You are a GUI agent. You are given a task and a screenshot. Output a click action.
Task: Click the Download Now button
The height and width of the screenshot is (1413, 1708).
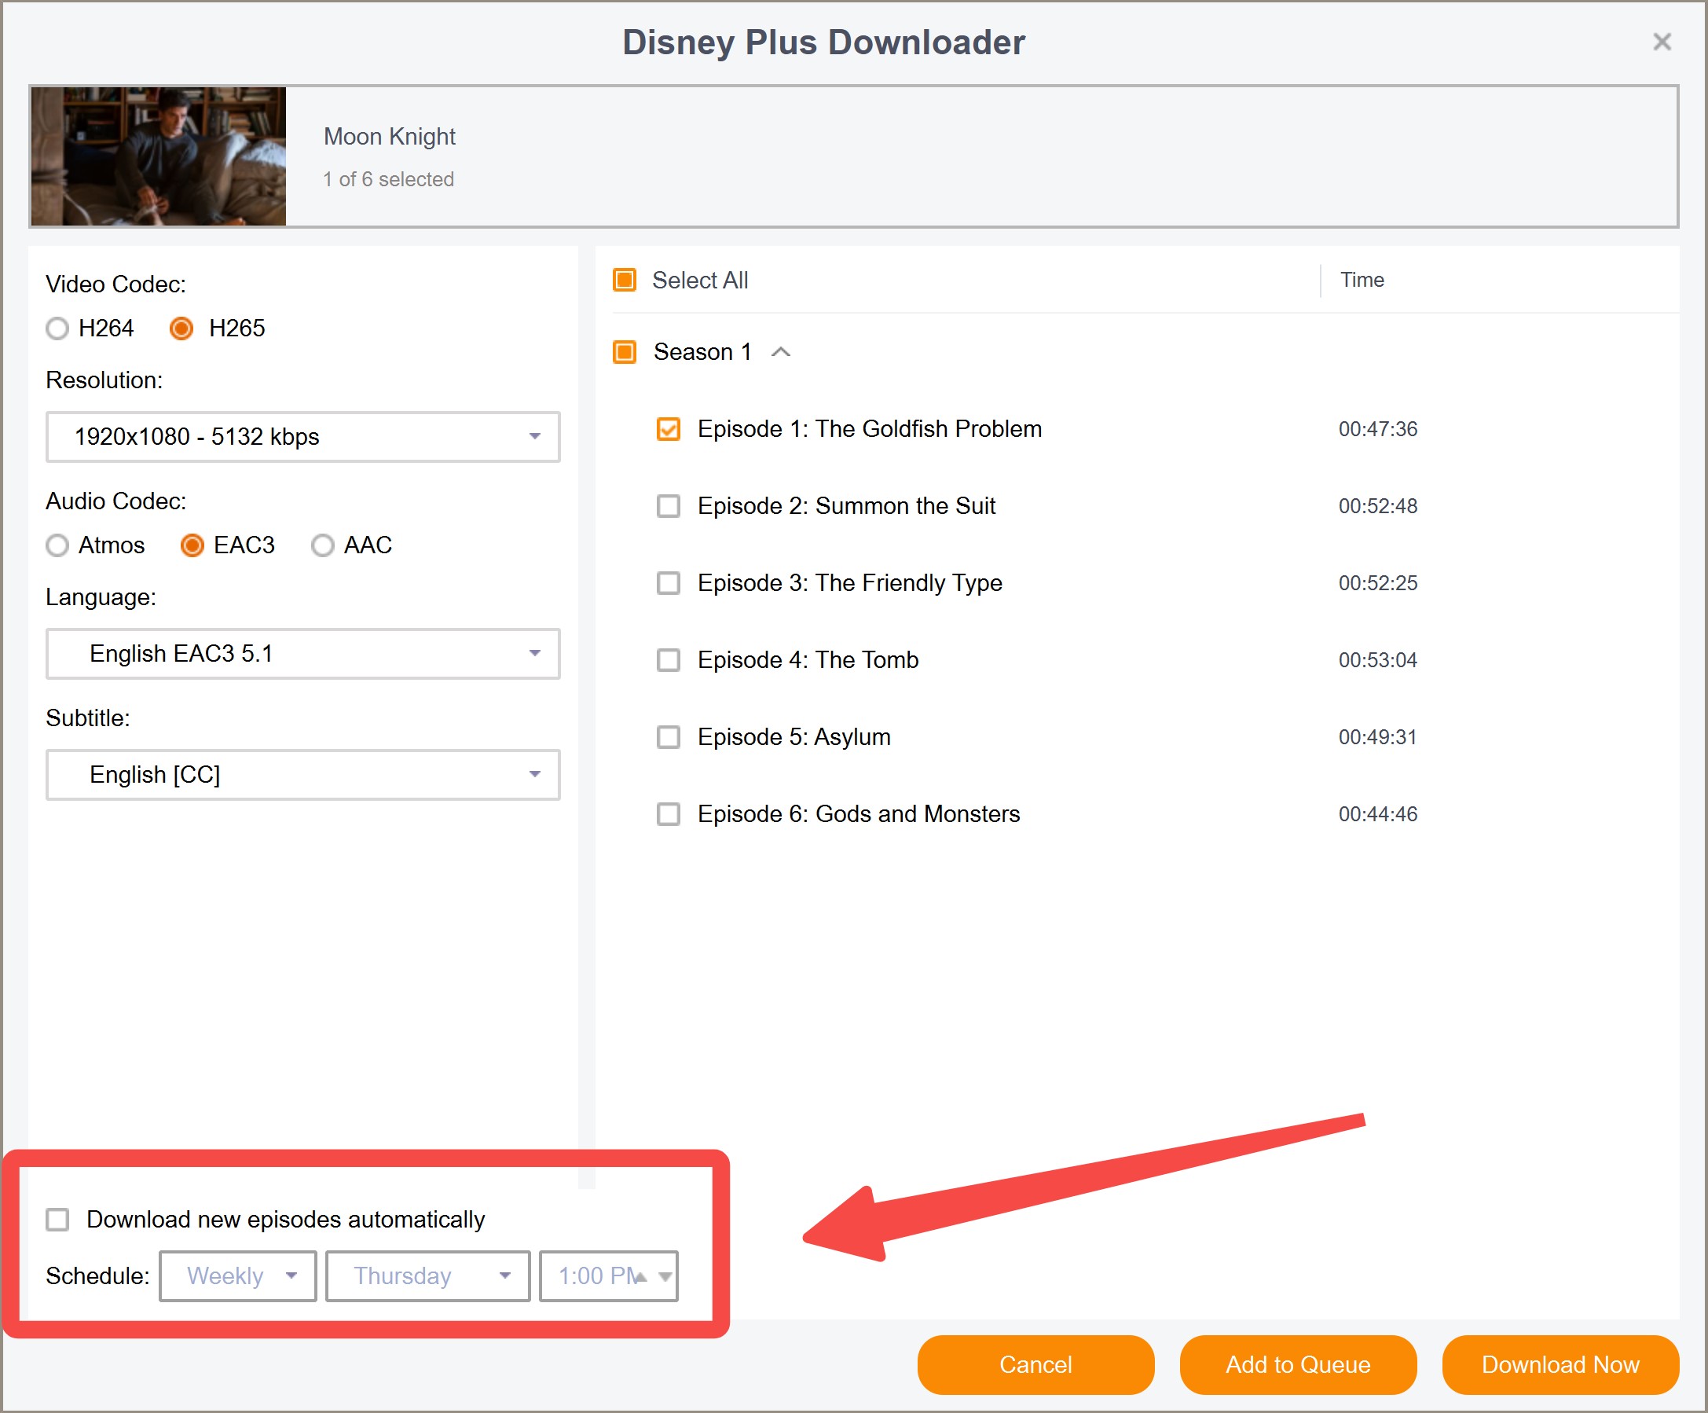pos(1560,1364)
